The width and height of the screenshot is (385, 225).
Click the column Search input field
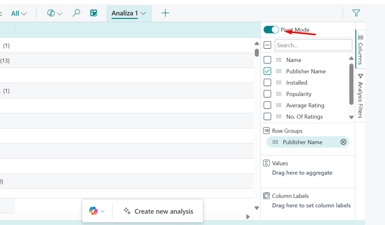tap(313, 45)
